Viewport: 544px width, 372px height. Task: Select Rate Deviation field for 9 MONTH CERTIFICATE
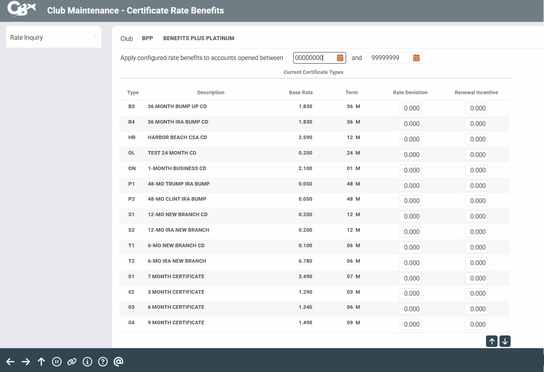410,325
